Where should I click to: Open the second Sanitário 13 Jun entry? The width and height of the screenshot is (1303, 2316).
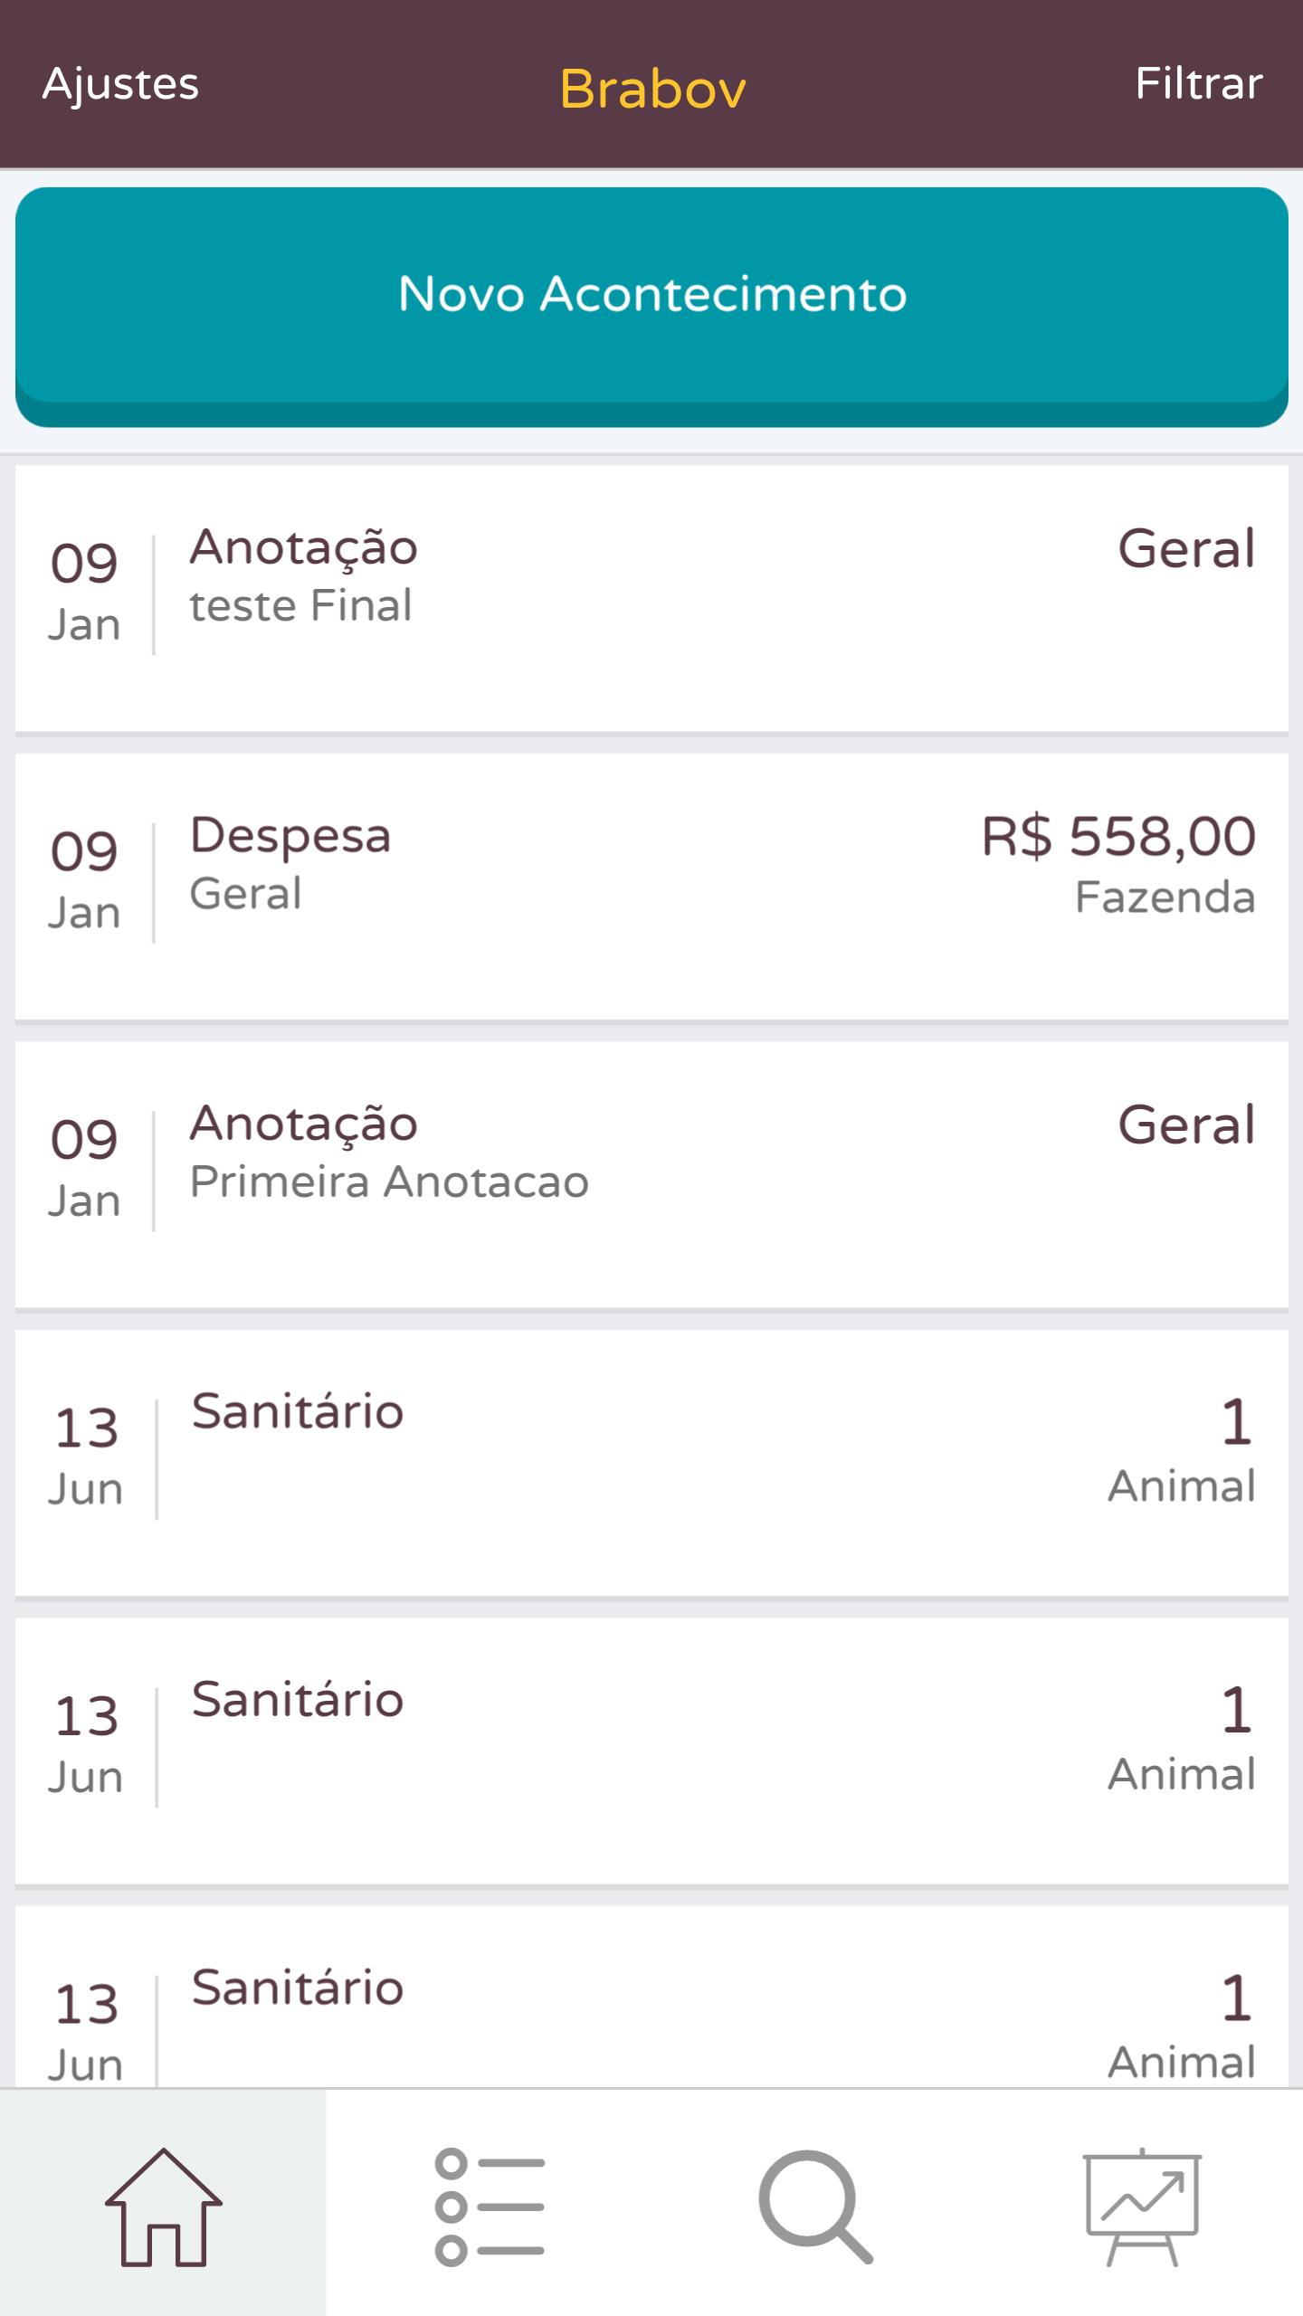[651, 1750]
